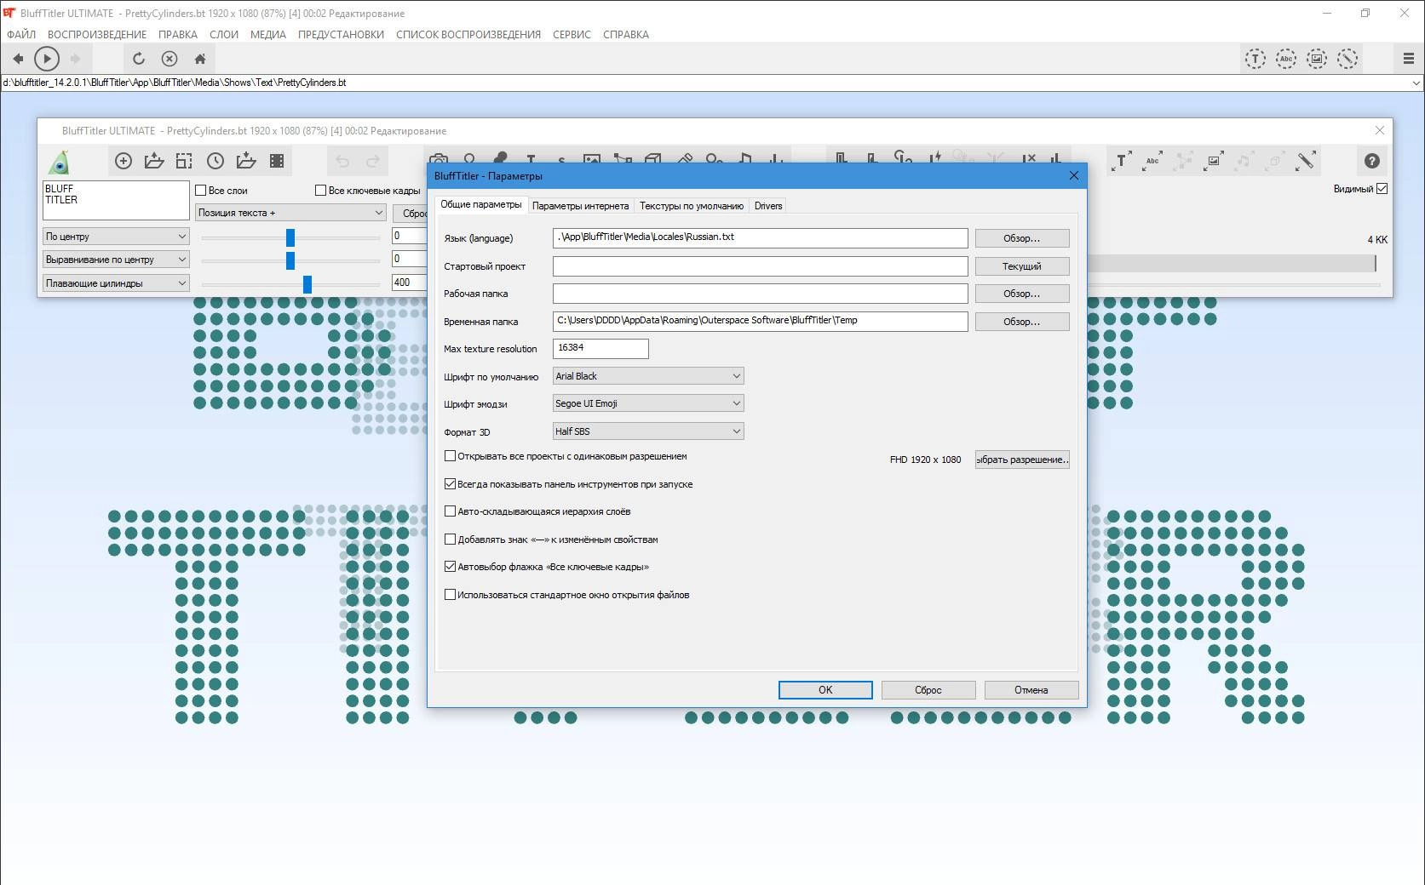Click 'Обзор...' next to Язык (language)

pyautogui.click(x=1022, y=238)
